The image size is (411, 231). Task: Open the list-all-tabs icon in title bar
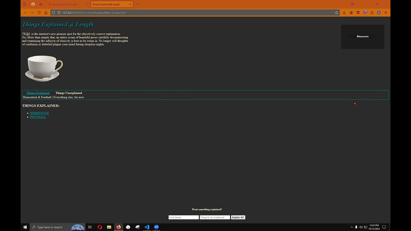point(352,4)
